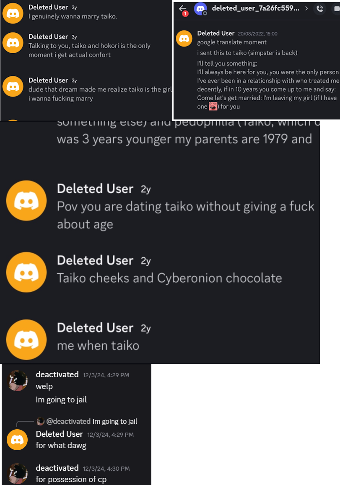Viewport: 340px width, 485px height.
Task: Click the Deleted User name above 'me when taiko'
Action: point(95,328)
